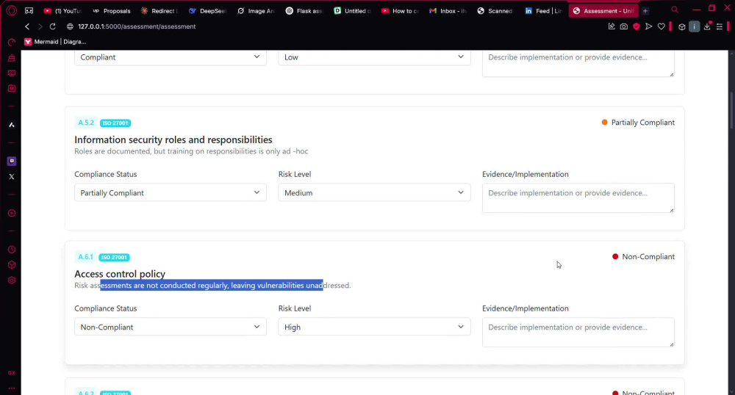This screenshot has width=735, height=395.
Task: Open the Player icon in sidebar
Action: tap(12, 213)
